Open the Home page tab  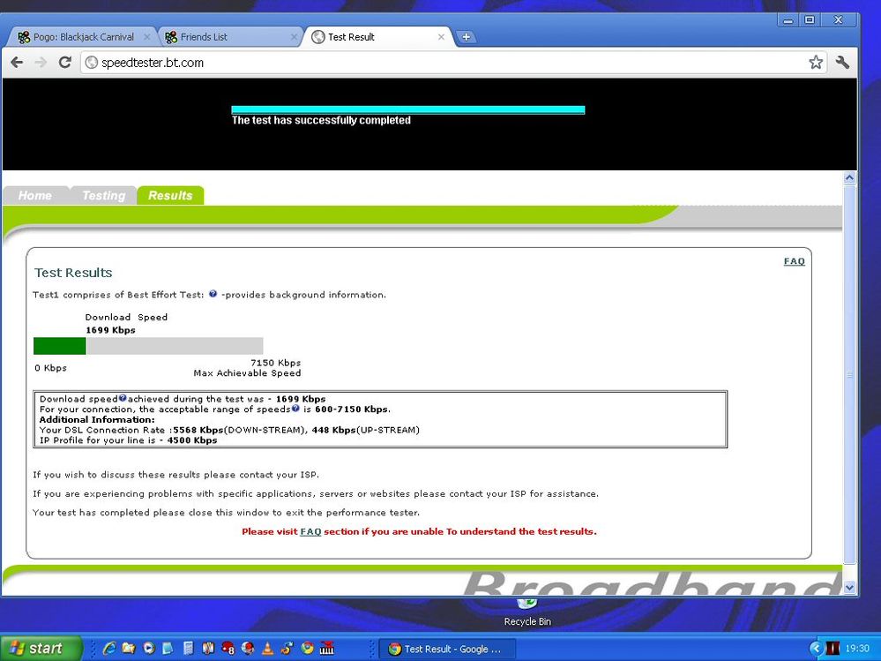click(x=35, y=196)
